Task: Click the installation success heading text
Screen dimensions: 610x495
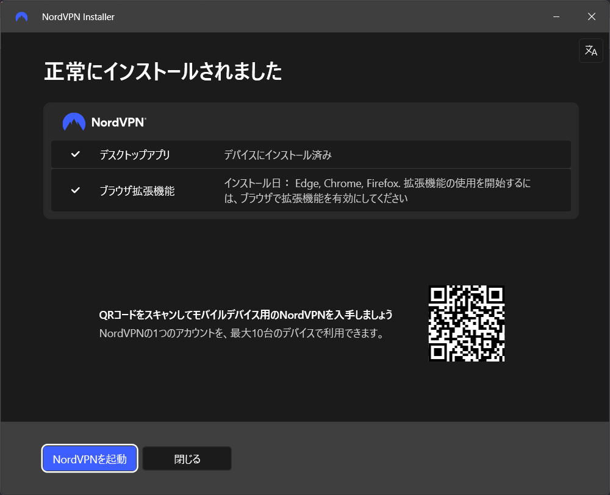Action: click(162, 71)
